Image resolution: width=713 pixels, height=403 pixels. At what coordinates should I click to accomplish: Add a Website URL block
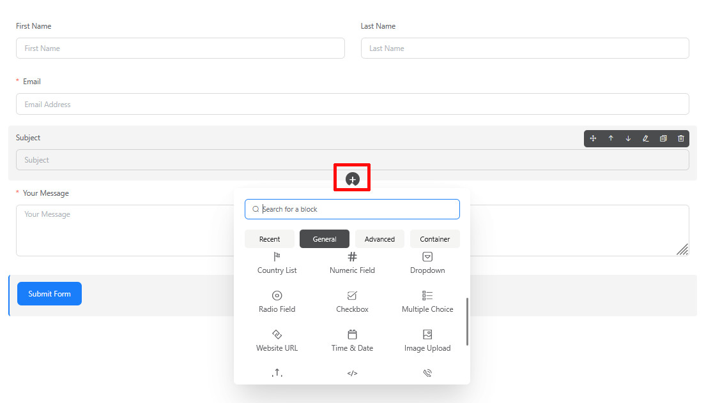(x=277, y=341)
